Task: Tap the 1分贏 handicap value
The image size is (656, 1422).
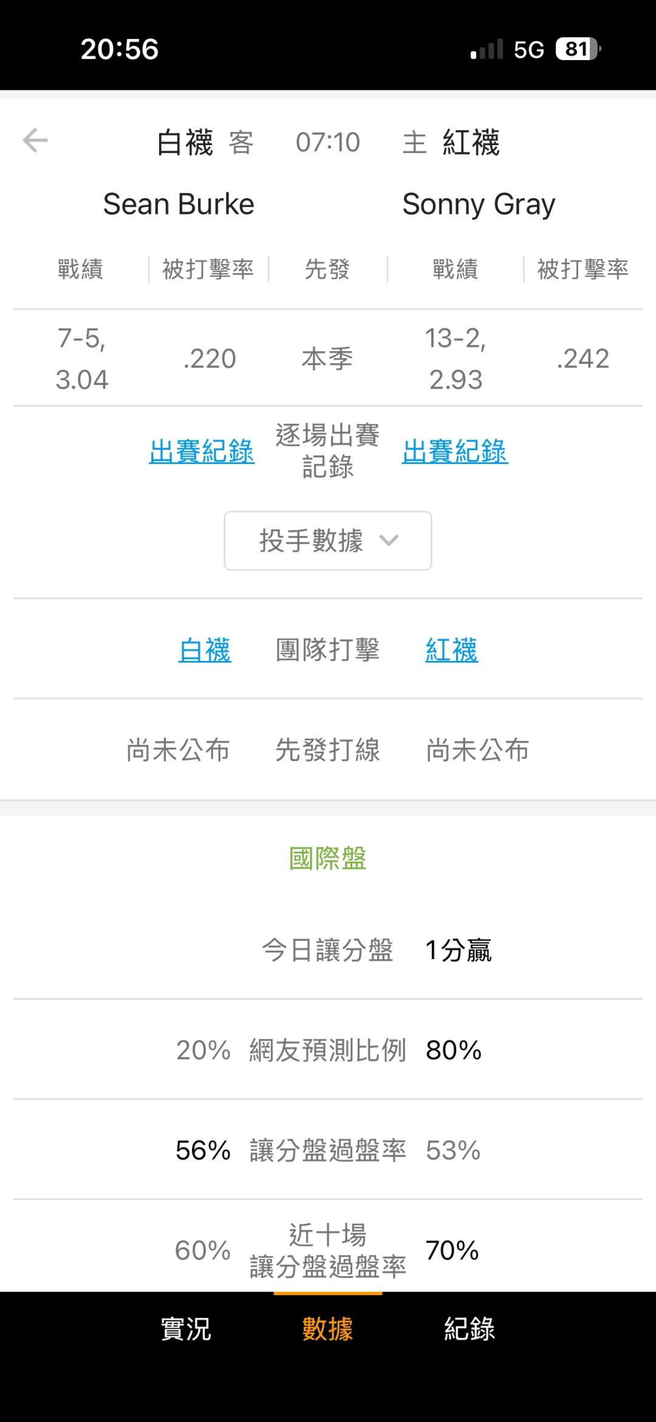Action: [x=459, y=950]
